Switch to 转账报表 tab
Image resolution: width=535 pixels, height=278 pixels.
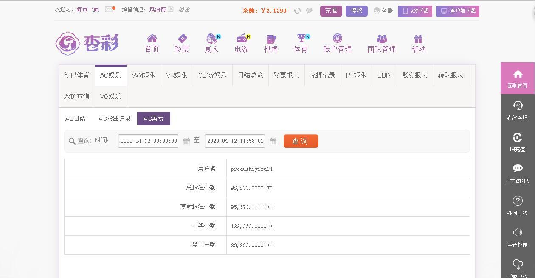coord(451,75)
